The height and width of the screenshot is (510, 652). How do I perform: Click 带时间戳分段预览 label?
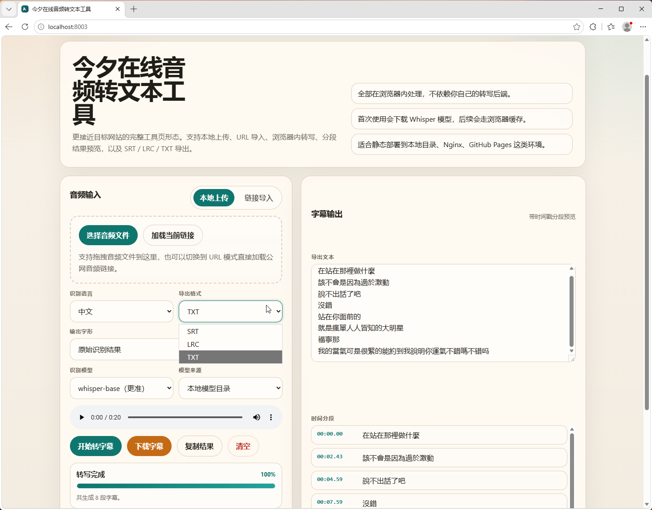pyautogui.click(x=552, y=217)
